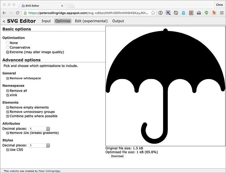Switch to the Output tab
Viewport: 226px width, 173px height.
click(118, 21)
